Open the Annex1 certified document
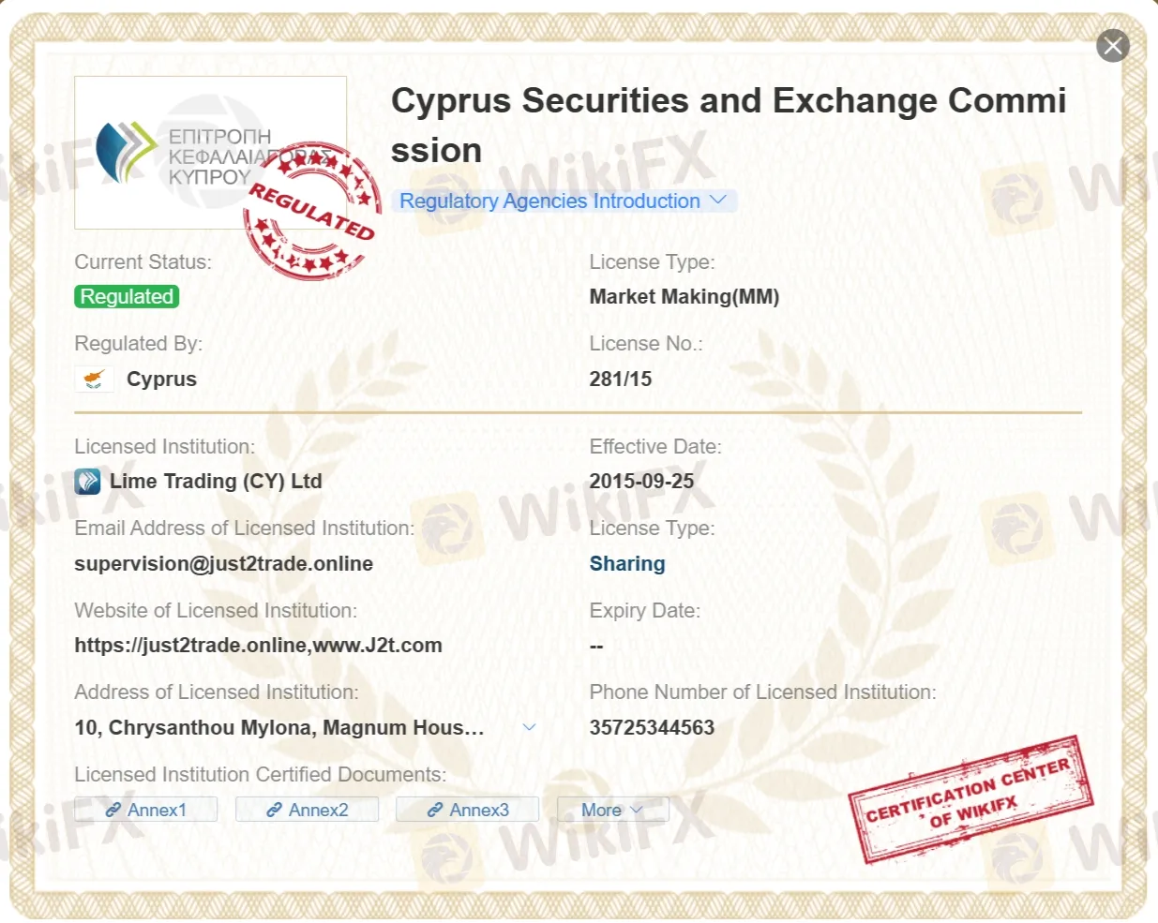Viewport: 1158px width, 923px height. 146,810
